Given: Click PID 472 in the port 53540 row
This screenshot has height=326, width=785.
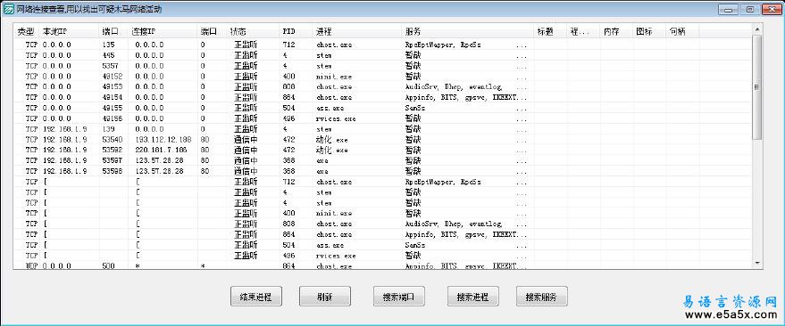Looking at the screenshot, I should [288, 139].
